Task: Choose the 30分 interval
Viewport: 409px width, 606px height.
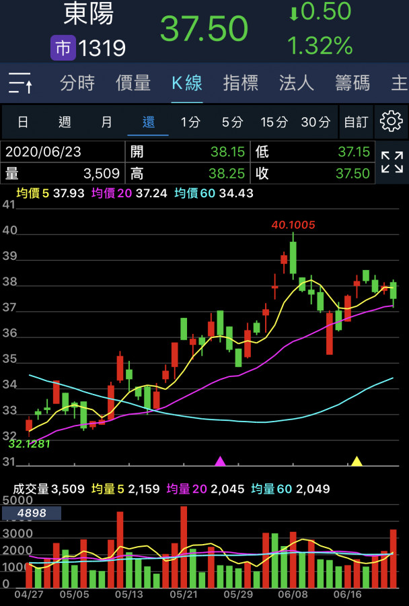Action: coord(315,122)
